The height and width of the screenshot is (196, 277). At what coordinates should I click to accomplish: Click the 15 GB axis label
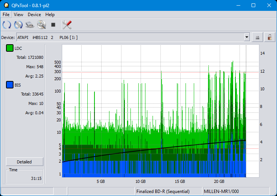click(x=180, y=181)
